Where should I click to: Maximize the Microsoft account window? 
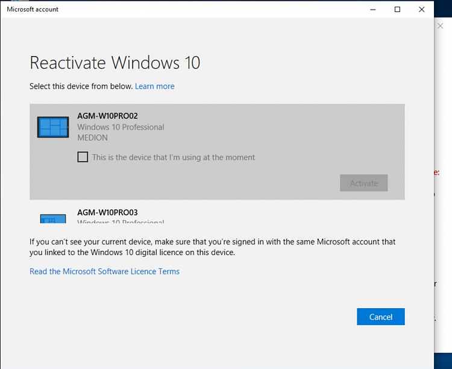397,10
